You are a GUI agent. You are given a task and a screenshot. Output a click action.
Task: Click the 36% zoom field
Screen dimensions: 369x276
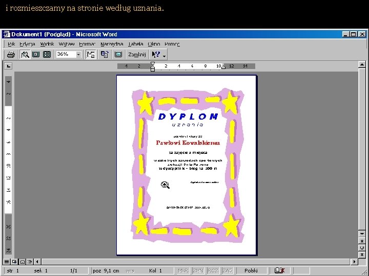[x=66, y=54]
